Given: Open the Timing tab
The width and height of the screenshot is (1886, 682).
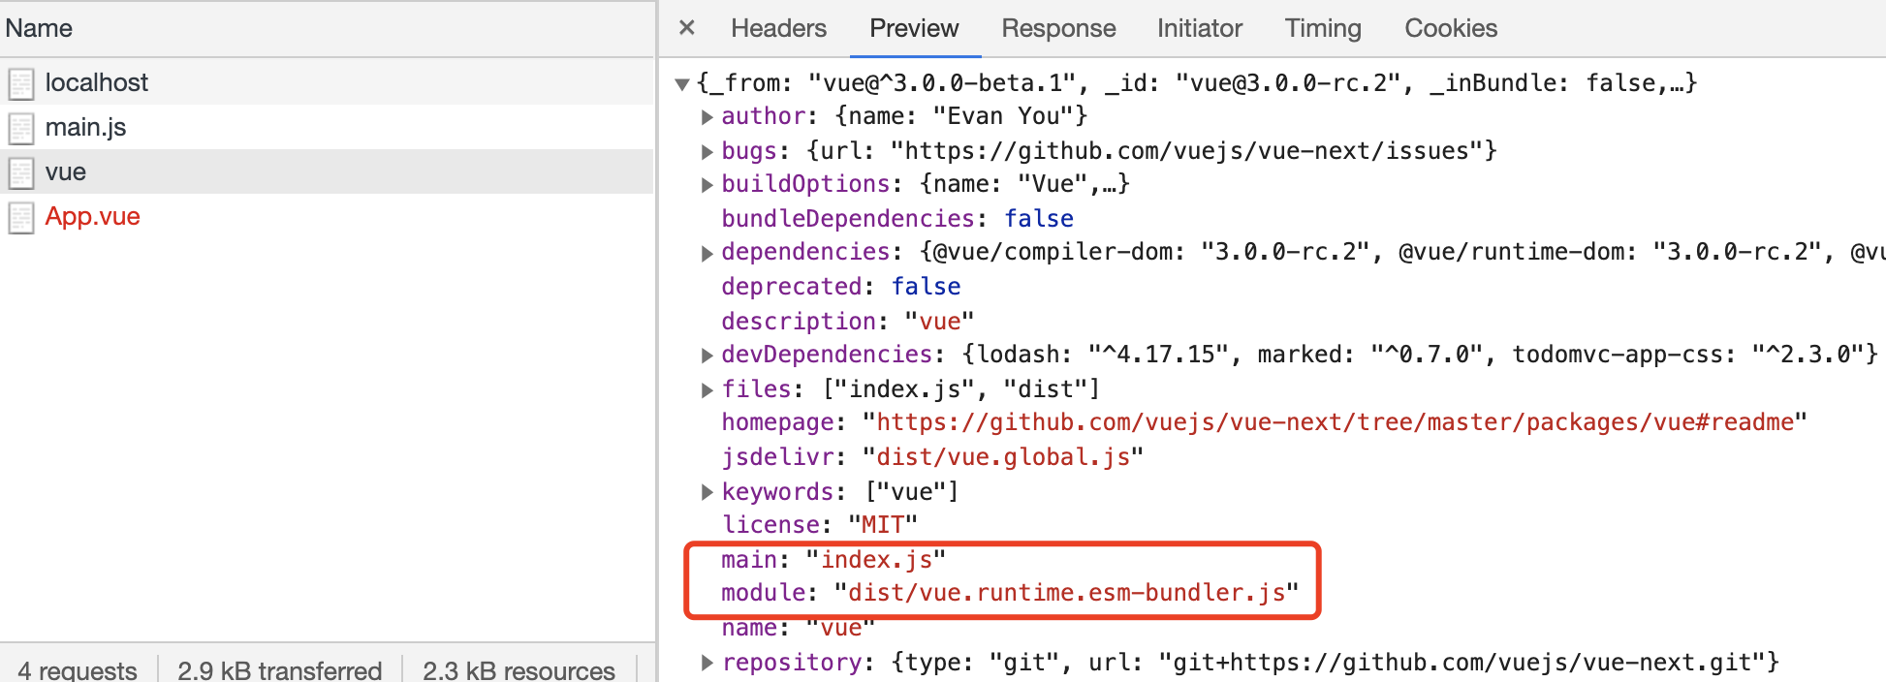Looking at the screenshot, I should click(x=1323, y=28).
